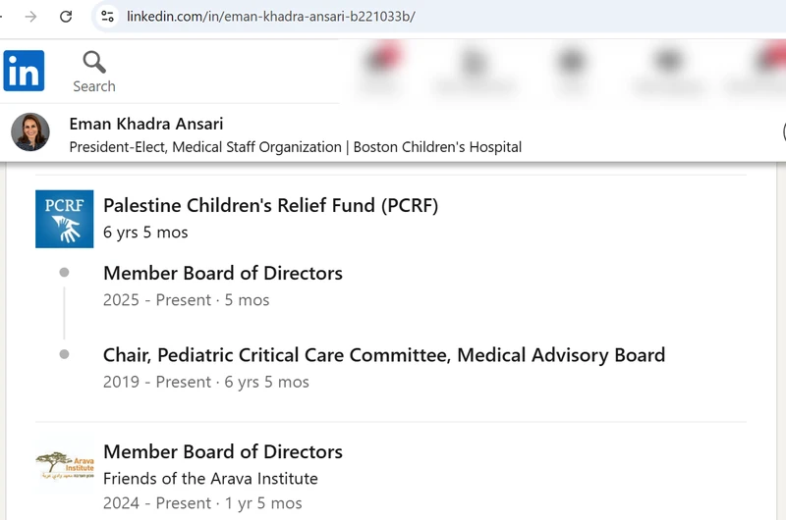View site information icon in address bar
Image resolution: width=786 pixels, height=520 pixels.
[108, 17]
